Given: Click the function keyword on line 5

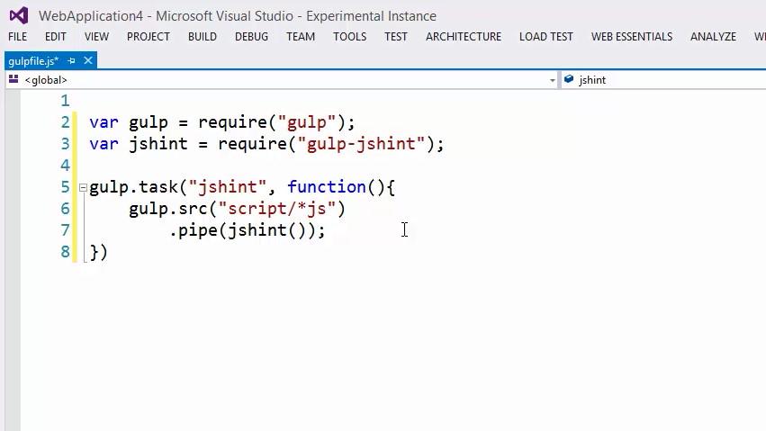Looking at the screenshot, I should [x=327, y=186].
